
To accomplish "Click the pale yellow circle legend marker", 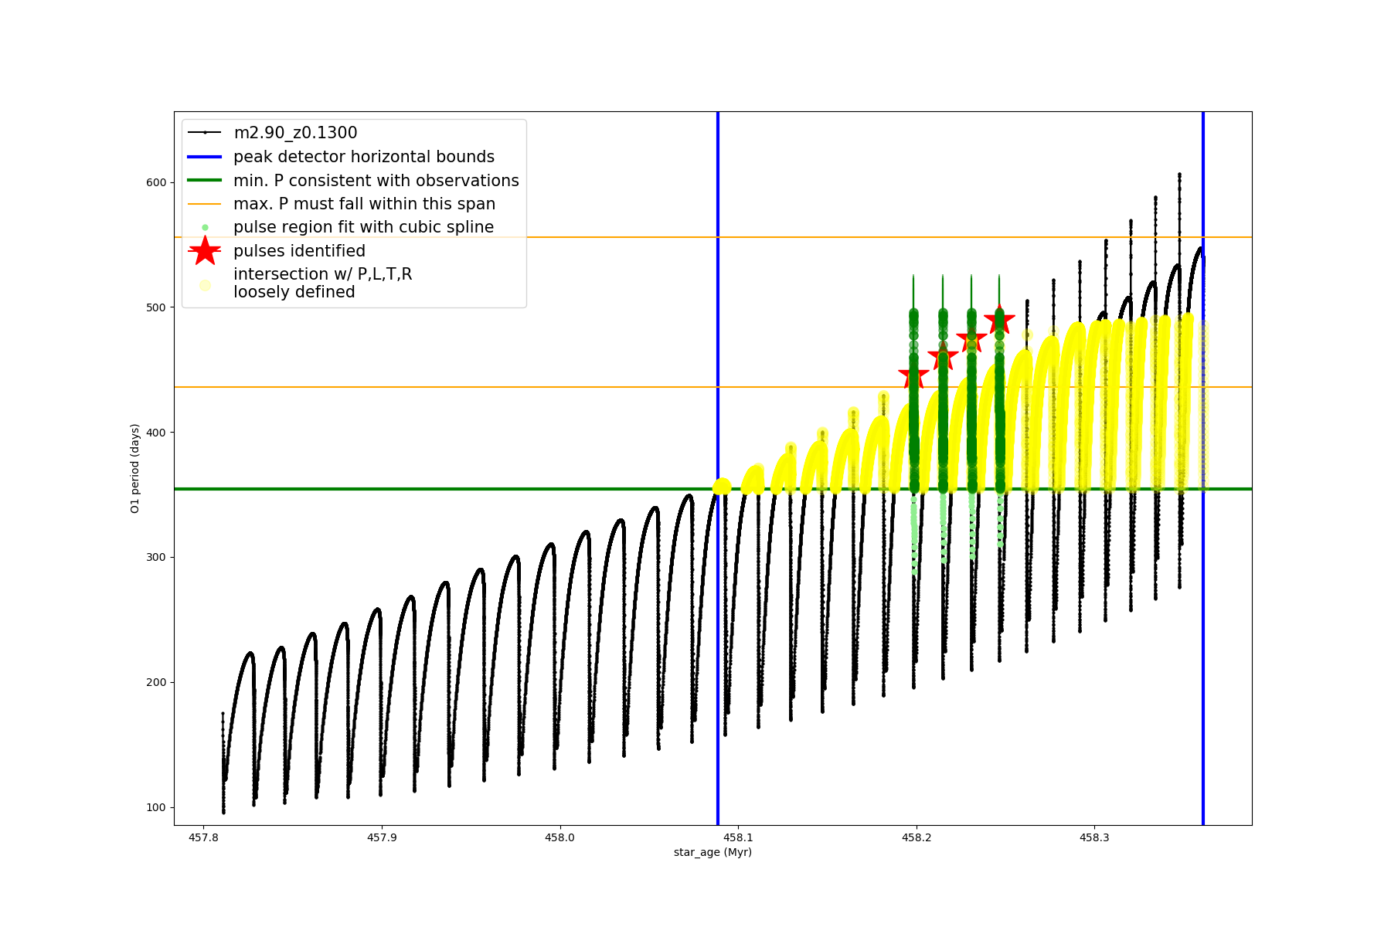I will pyautogui.click(x=205, y=285).
